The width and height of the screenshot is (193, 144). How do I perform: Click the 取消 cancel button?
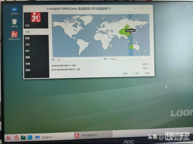click(148, 73)
